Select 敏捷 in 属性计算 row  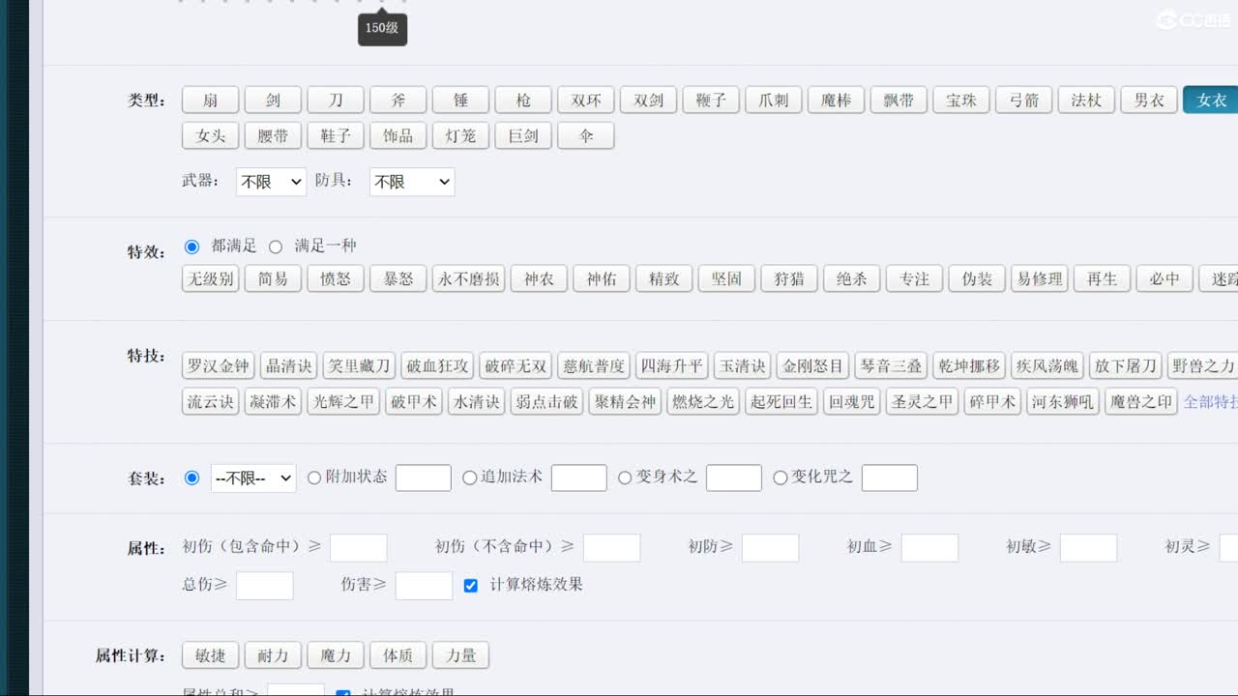point(210,654)
